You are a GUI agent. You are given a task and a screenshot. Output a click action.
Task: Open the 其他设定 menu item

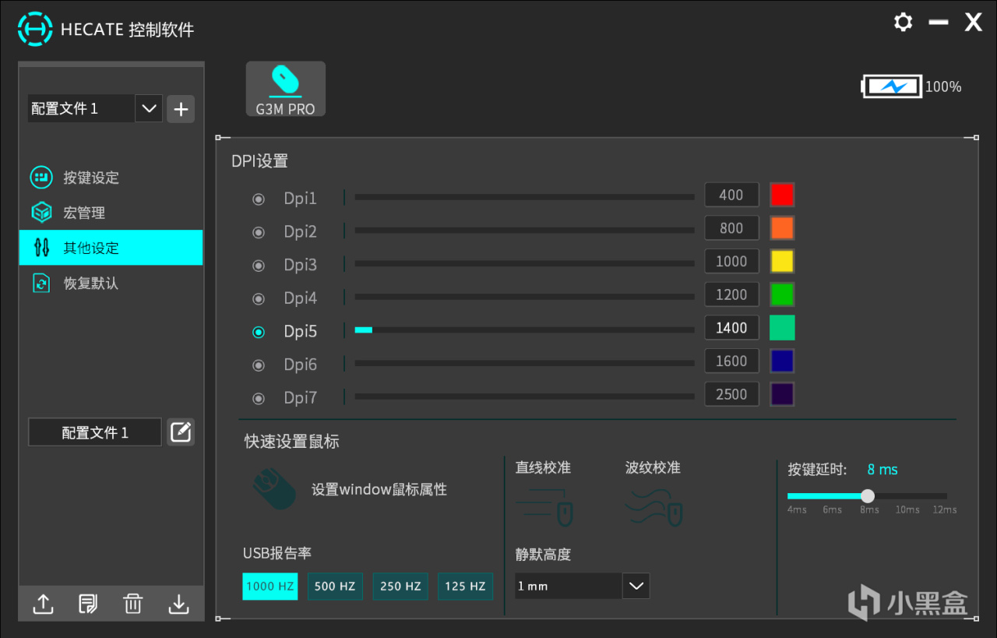[x=111, y=248]
